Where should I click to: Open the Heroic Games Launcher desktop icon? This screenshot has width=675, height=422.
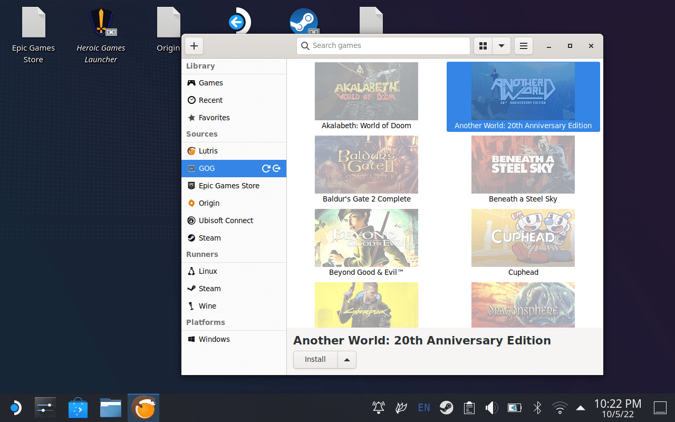[x=101, y=35]
